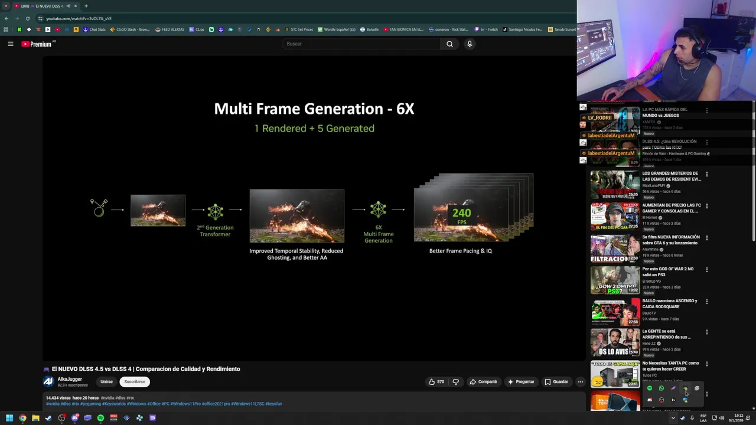Screen dimensions: 756x425
Task: Click into the Buscar search field
Action: click(361, 44)
